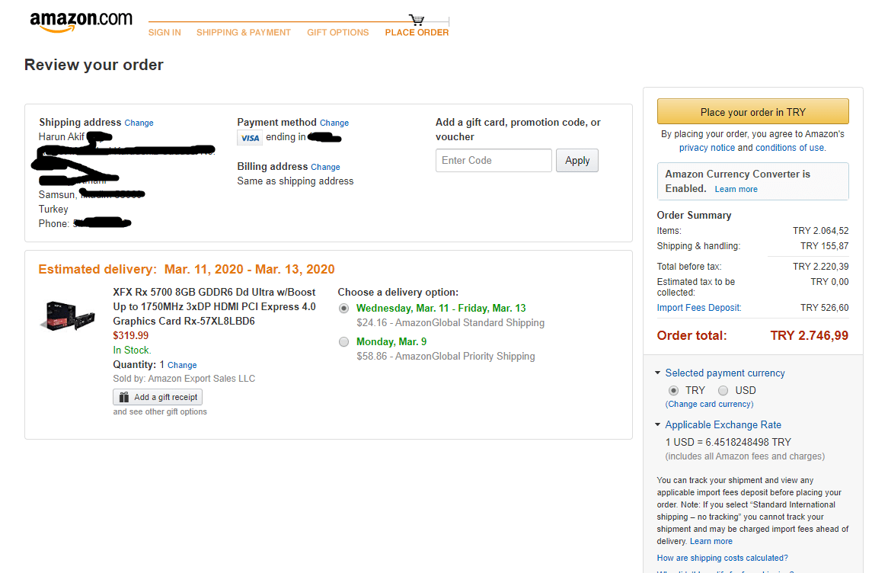Click the shopping cart progress icon
This screenshot has width=872, height=573.
tap(417, 20)
